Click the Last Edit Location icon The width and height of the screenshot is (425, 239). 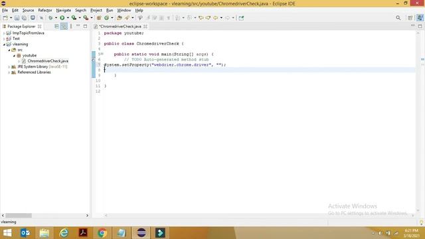click(x=201, y=18)
